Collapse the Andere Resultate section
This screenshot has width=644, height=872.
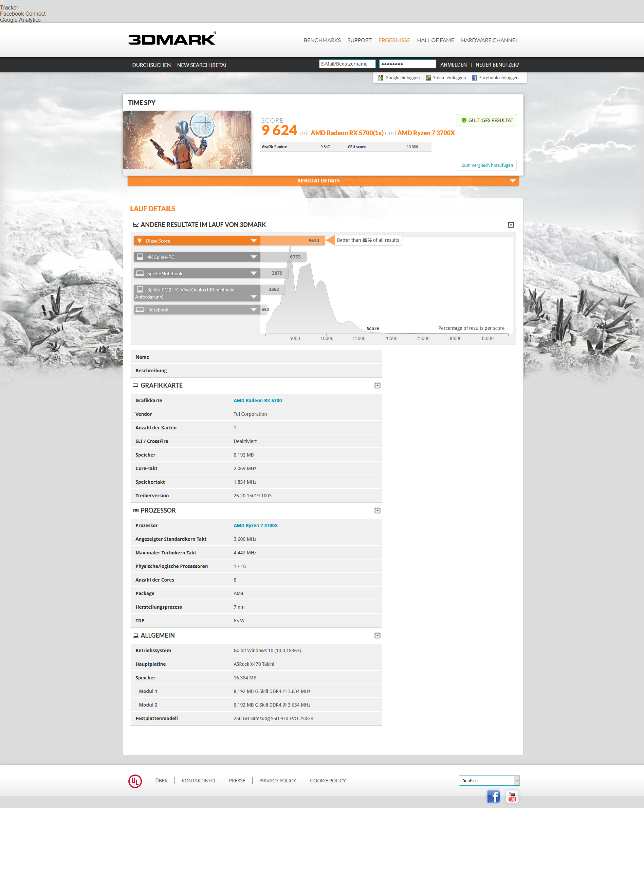pyautogui.click(x=511, y=225)
